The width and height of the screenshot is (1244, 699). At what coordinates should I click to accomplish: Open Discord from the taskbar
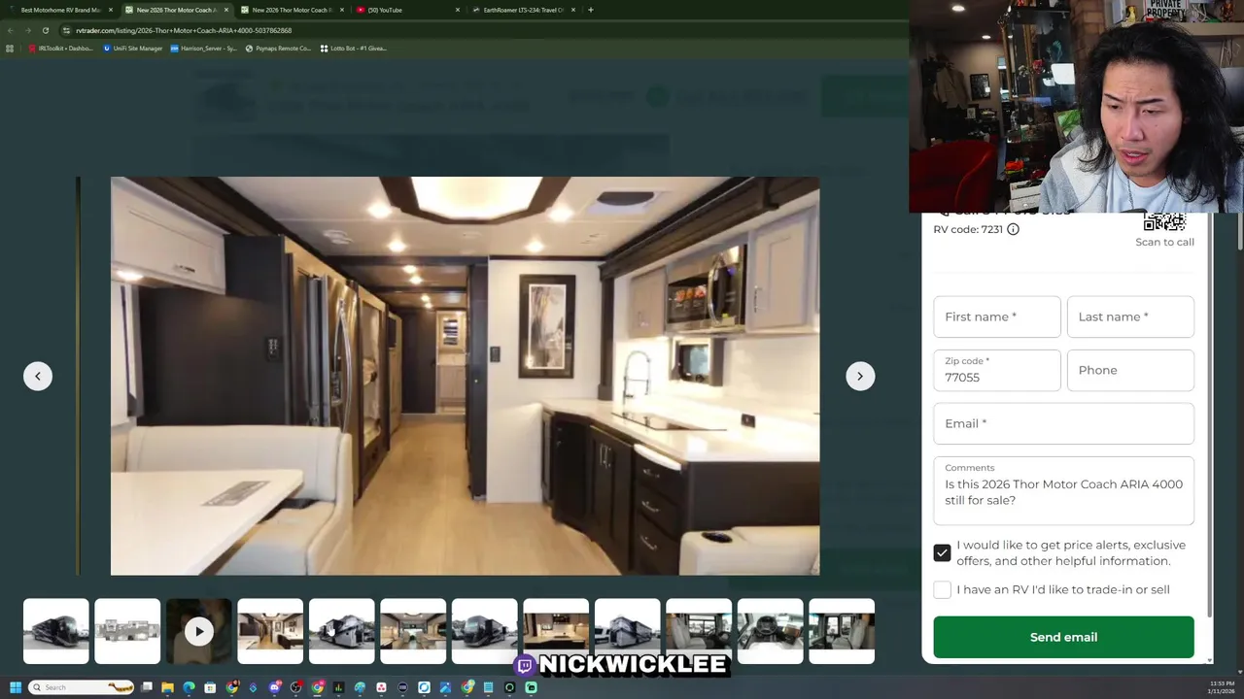(275, 687)
